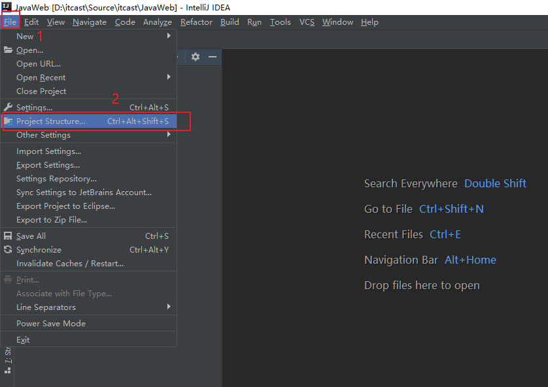Open the Refactor menu
The height and width of the screenshot is (387, 548).
pyautogui.click(x=196, y=22)
